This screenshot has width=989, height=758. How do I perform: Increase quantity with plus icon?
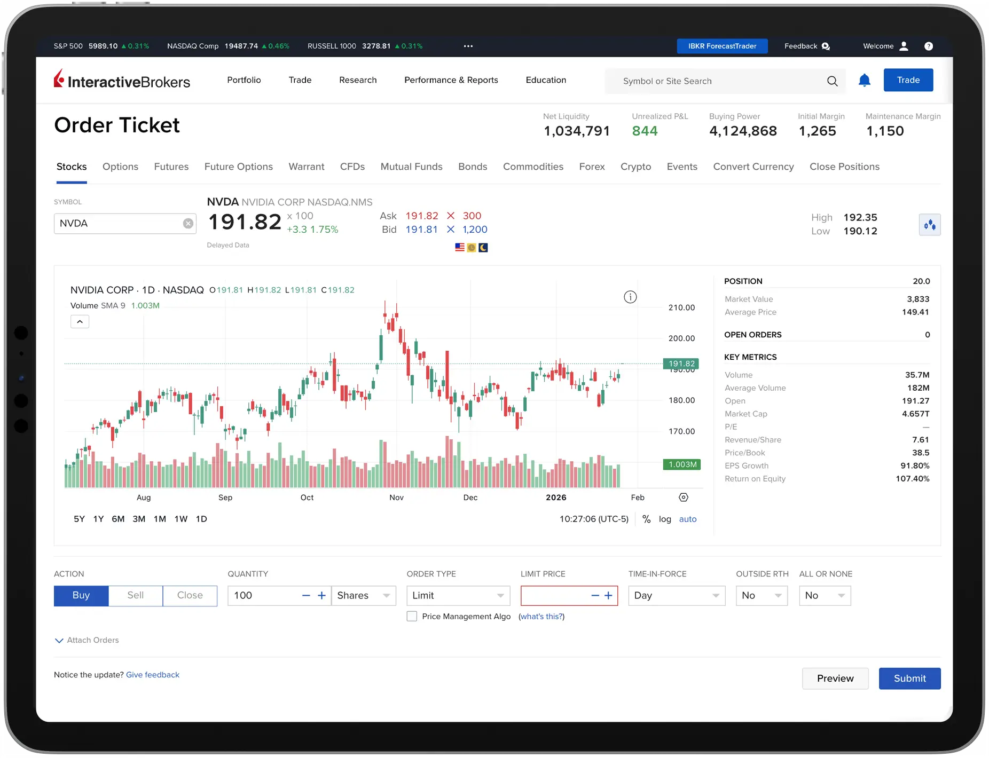(x=321, y=596)
